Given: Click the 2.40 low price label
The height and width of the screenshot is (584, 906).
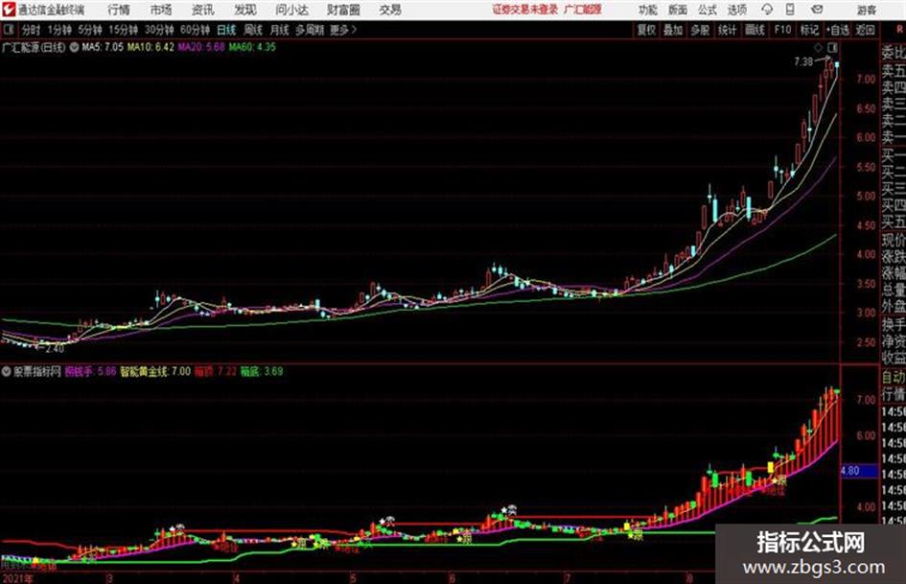Looking at the screenshot, I should point(55,349).
